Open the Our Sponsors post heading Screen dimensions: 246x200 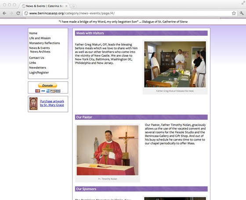pos(86,189)
